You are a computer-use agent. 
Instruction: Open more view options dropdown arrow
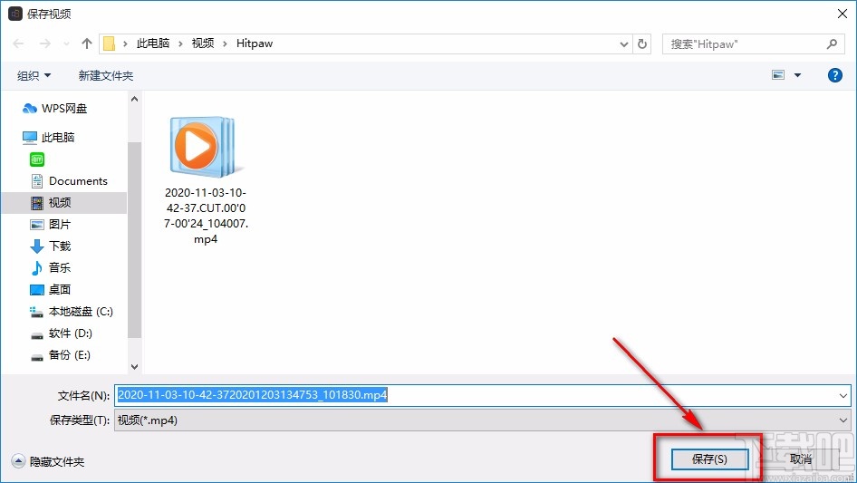tap(797, 75)
